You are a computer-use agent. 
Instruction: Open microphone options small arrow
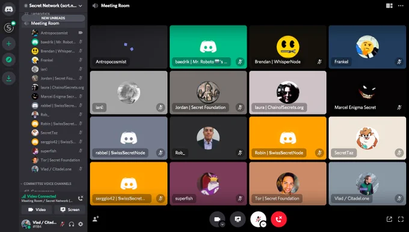[x=263, y=224]
